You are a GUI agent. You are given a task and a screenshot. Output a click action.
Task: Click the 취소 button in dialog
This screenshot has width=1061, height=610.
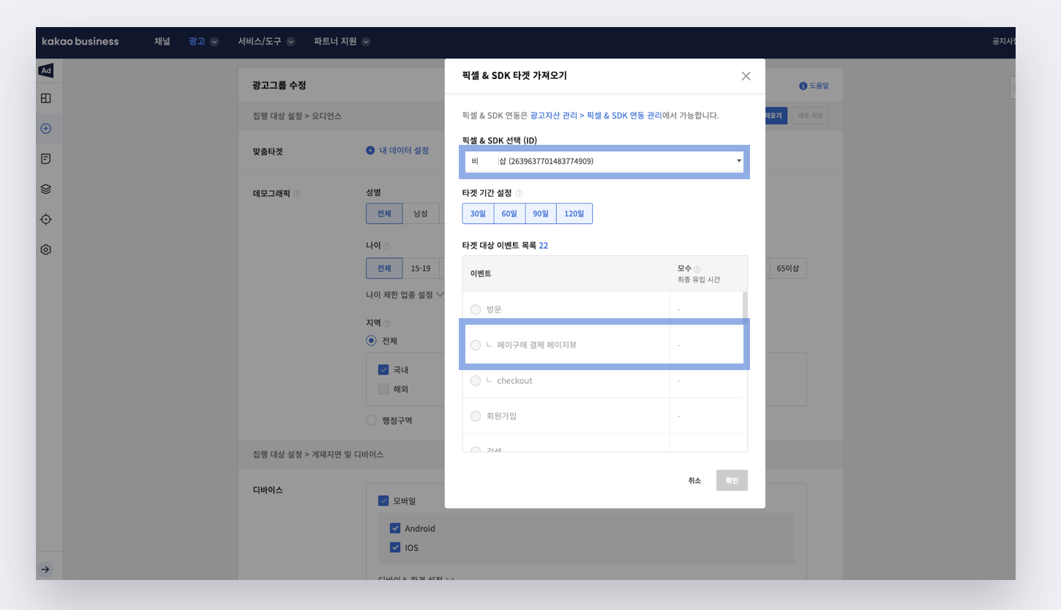694,481
